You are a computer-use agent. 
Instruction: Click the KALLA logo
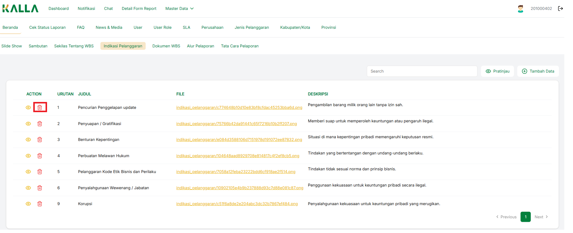(x=20, y=8)
